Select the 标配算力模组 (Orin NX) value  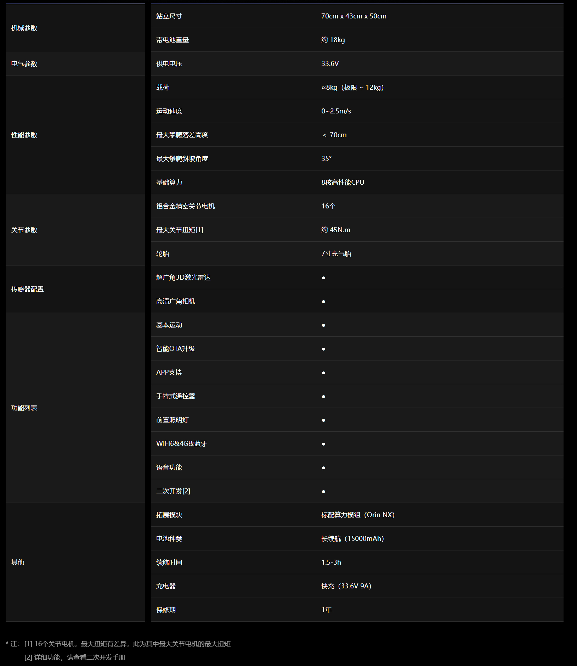click(358, 515)
